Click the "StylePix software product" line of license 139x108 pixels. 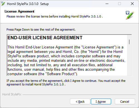[x=64, y=56]
